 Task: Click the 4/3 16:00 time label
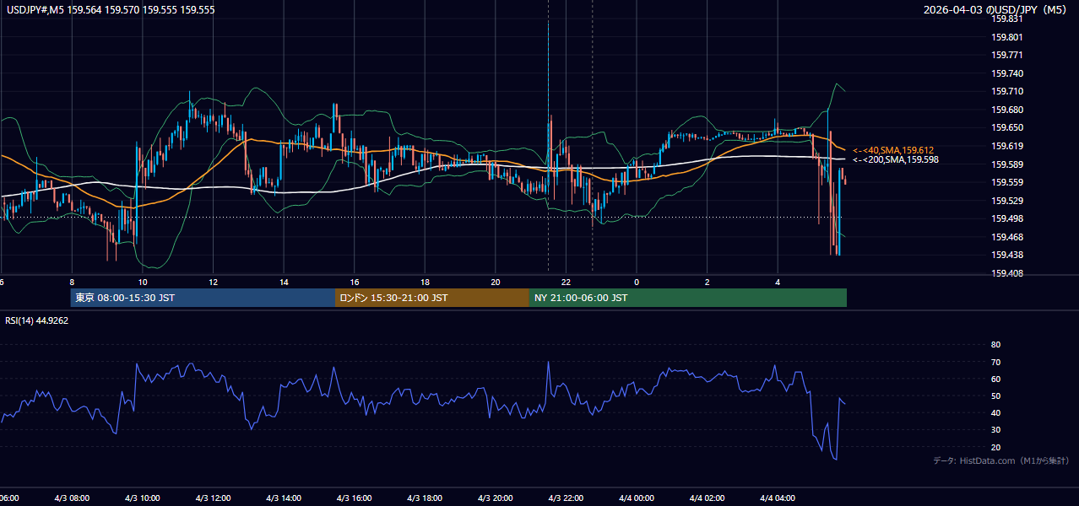(x=355, y=498)
